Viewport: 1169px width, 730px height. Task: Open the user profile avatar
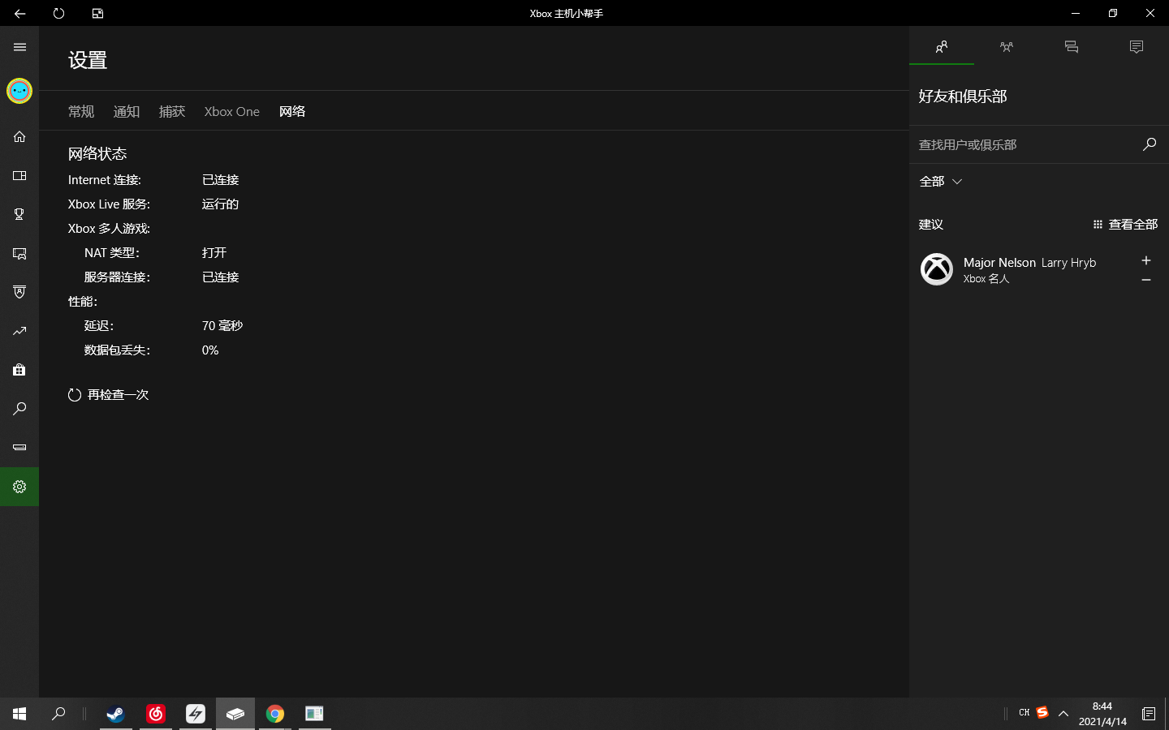pos(19,91)
